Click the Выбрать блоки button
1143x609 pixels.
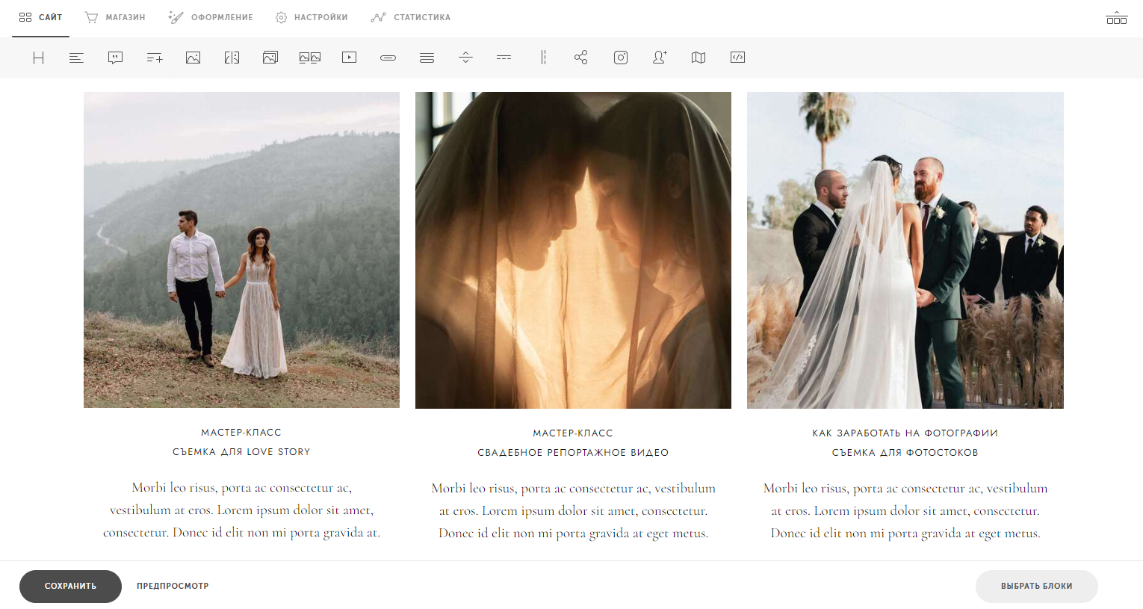[1036, 586]
